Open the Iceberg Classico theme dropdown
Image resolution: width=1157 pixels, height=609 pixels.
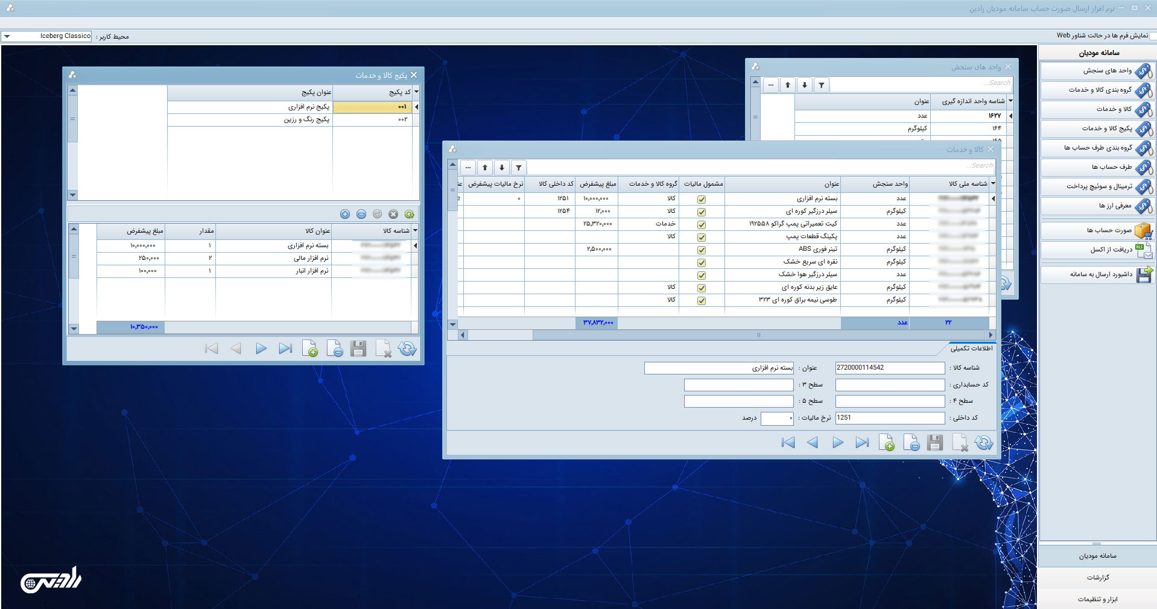(x=7, y=36)
